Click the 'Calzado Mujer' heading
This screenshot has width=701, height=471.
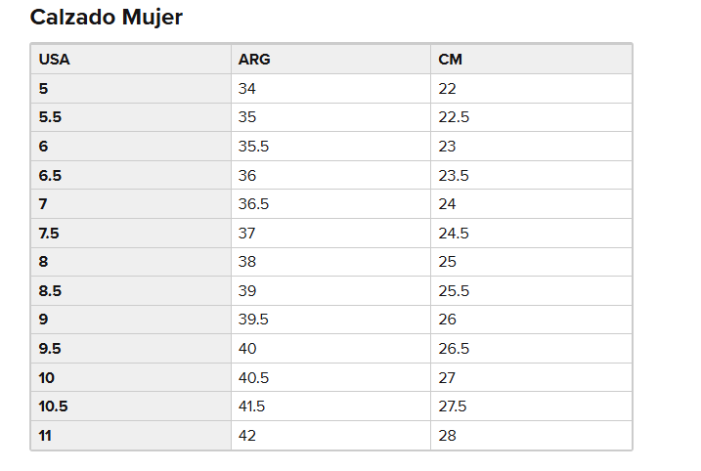(106, 18)
